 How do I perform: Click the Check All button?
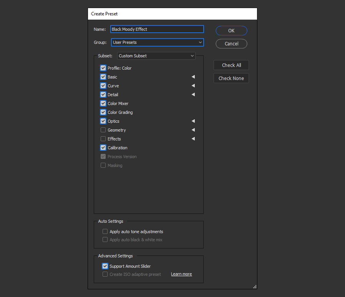[x=231, y=65]
